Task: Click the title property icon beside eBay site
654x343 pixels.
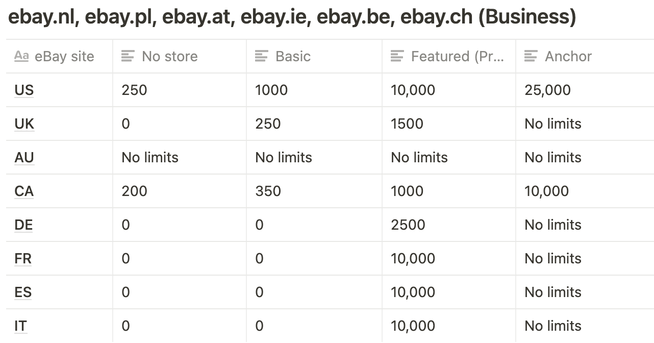Action: (x=21, y=56)
